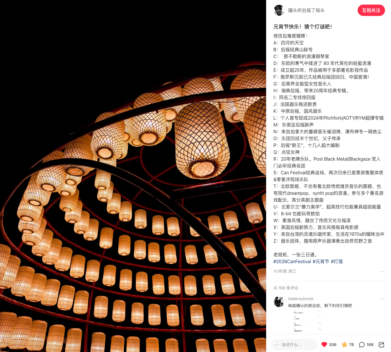Open ihaterocknroll comment's three-dot menu
The height and width of the screenshot is (352, 391).
click(x=382, y=299)
